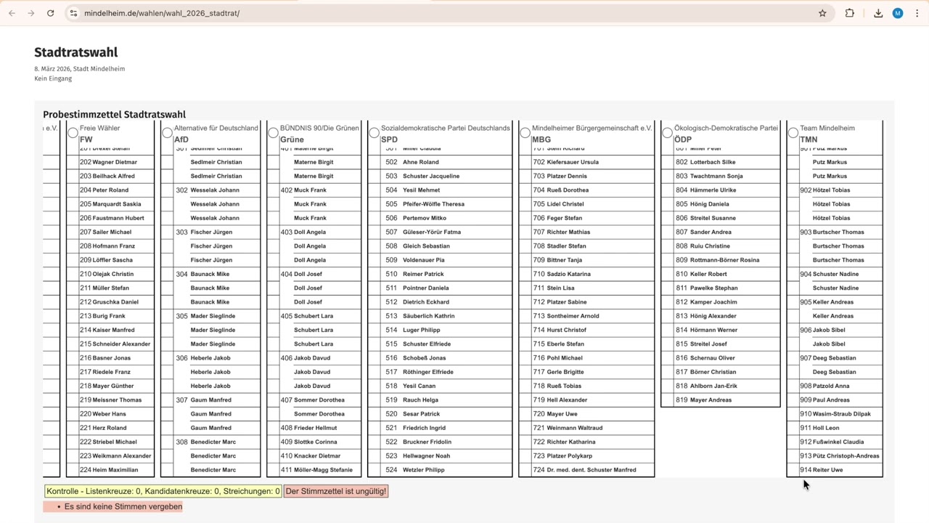Viewport: 929px width, 523px height.
Task: Reload the page
Action: [x=50, y=13]
